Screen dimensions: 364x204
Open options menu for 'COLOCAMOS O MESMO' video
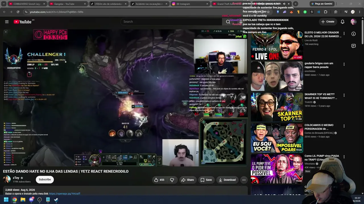(x=344, y=126)
